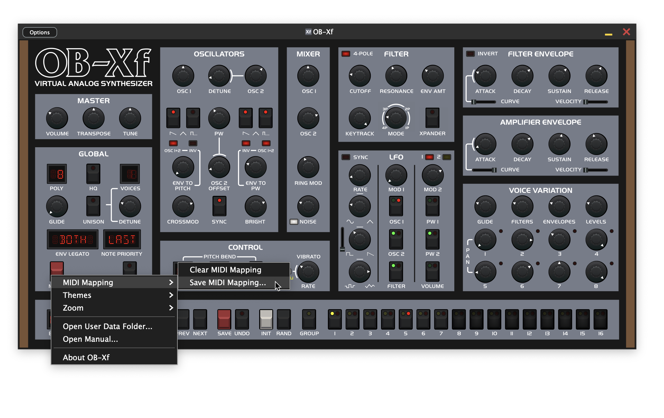Click the master Volume knob
The image size is (664, 418).
pos(57,118)
